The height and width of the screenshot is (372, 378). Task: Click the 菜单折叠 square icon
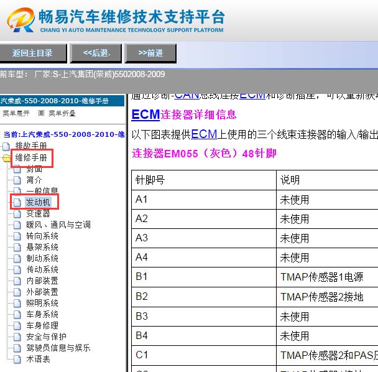41,113
